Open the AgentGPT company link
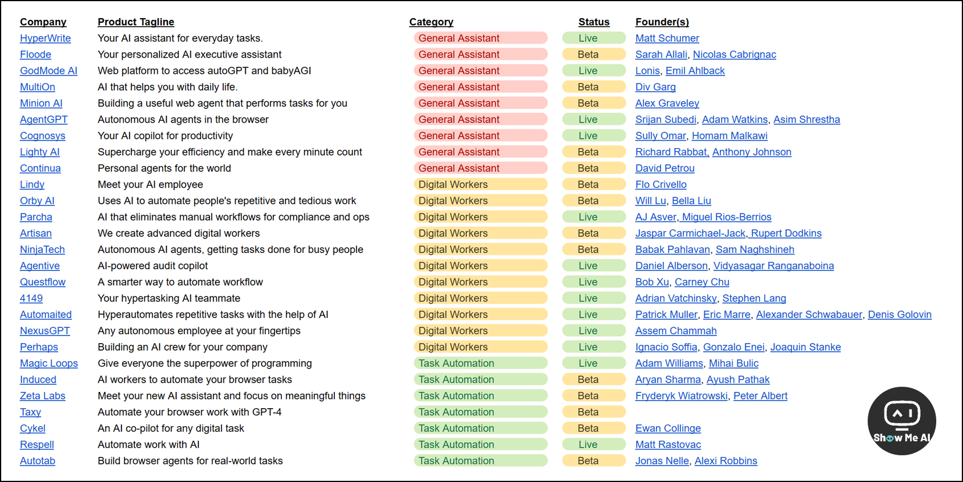963x482 pixels. pos(44,120)
